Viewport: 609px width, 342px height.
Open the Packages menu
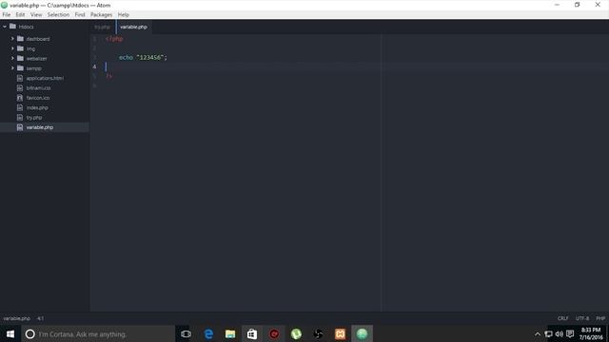102,15
